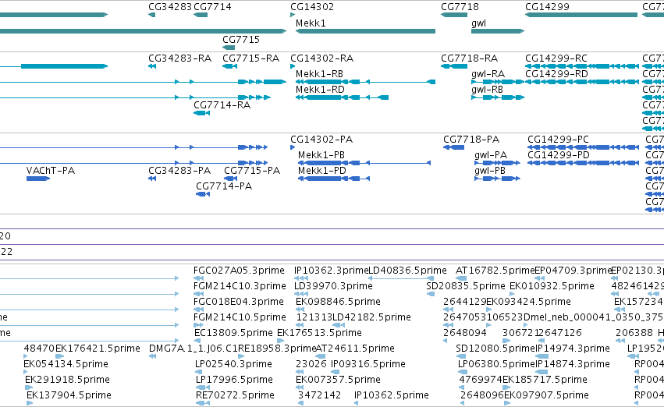Select EST LP06380.5prime

tap(497, 364)
